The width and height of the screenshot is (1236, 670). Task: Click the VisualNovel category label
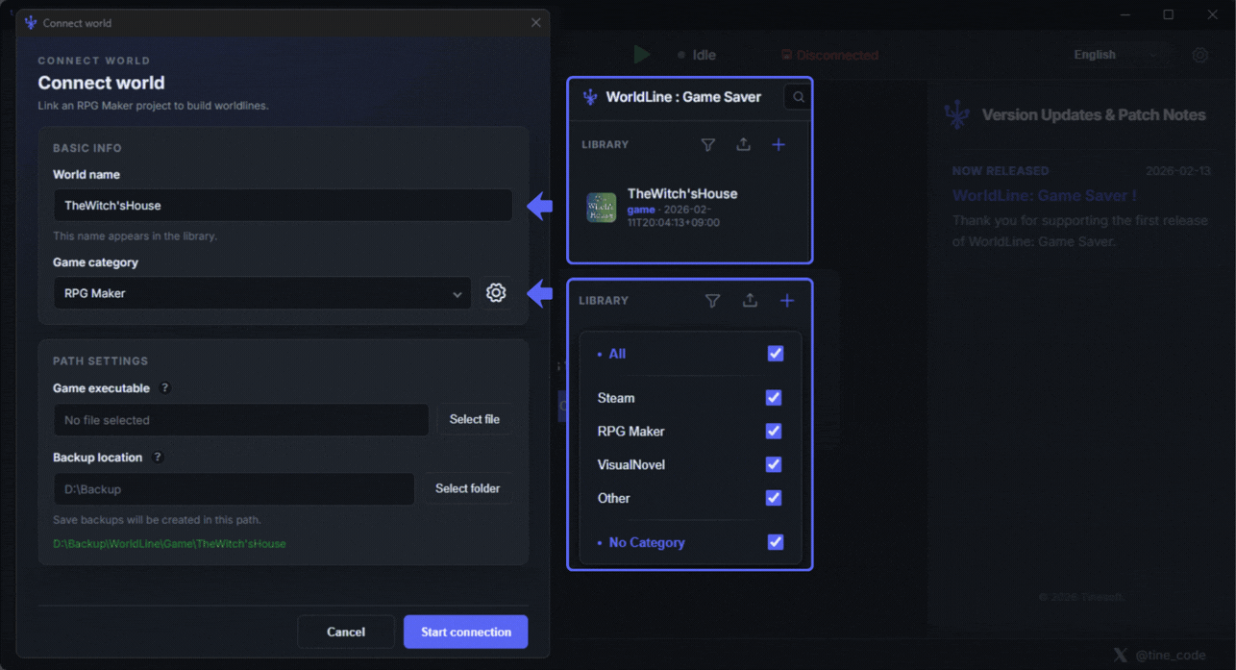[x=631, y=464]
